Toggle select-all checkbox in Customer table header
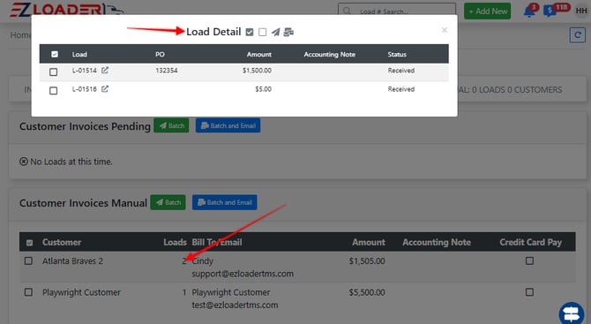 tap(29, 243)
